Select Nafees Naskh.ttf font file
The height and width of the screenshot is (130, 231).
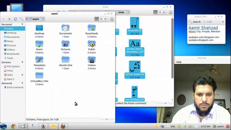[135, 70]
